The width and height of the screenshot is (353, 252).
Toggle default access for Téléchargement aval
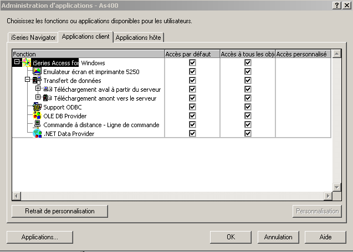coord(192,89)
